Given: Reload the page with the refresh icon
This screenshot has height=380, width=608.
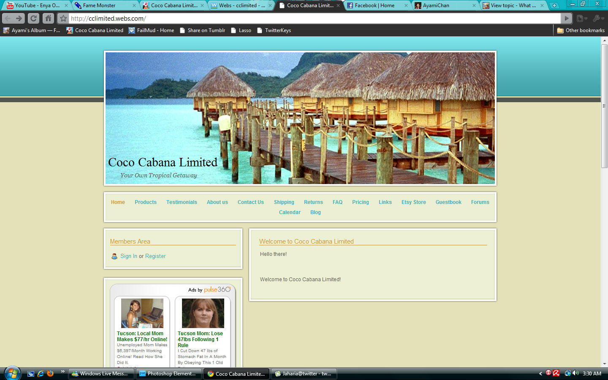Looking at the screenshot, I should (x=33, y=19).
